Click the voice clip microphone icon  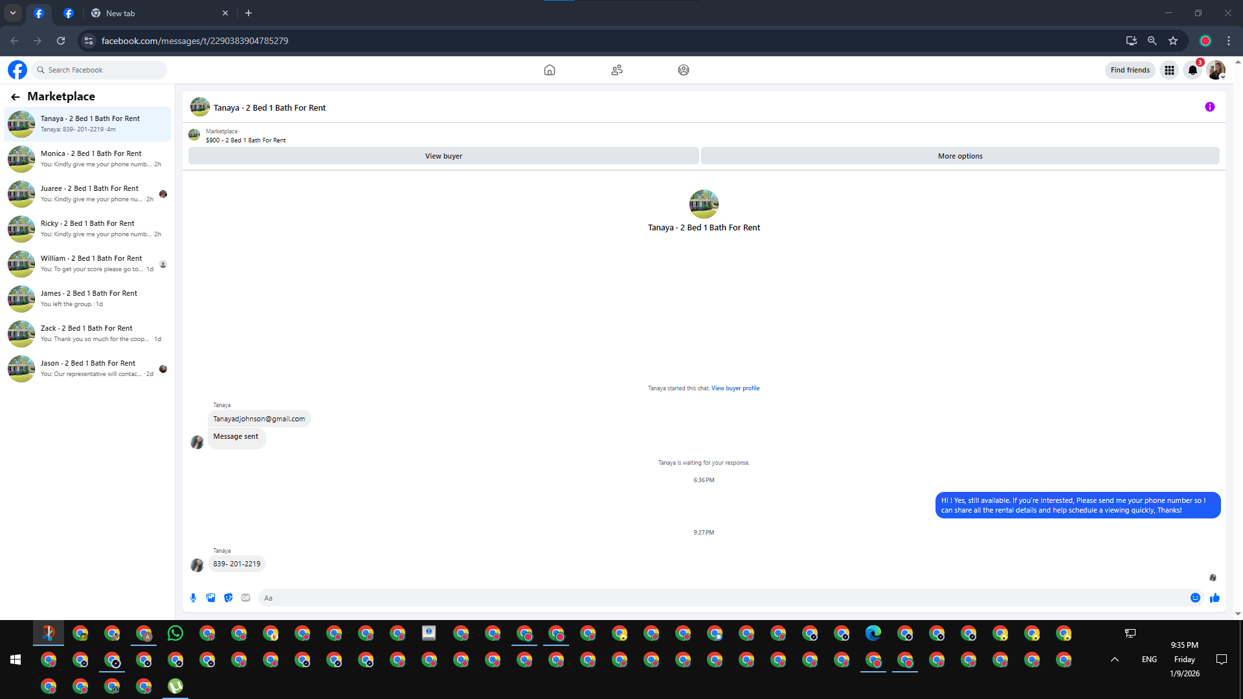(193, 598)
